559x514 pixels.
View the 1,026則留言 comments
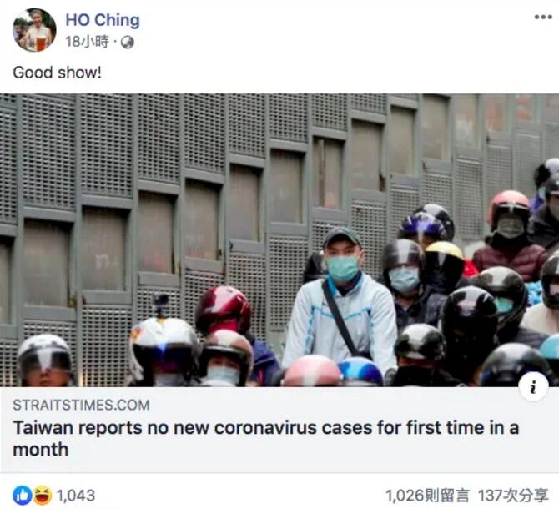[x=427, y=496]
